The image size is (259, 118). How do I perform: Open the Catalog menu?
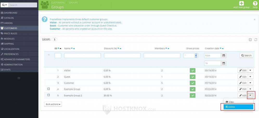[19, 18]
